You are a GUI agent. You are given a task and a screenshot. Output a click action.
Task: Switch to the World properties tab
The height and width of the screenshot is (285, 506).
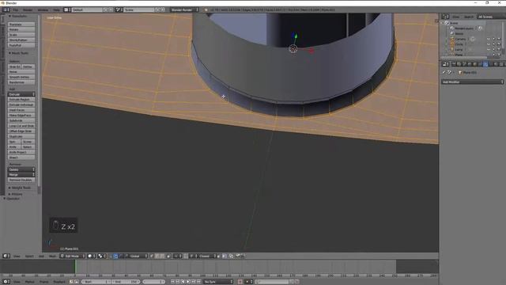tap(470, 64)
